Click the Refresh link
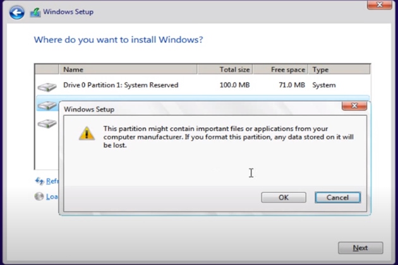The height and width of the screenshot is (265, 398). (x=52, y=181)
